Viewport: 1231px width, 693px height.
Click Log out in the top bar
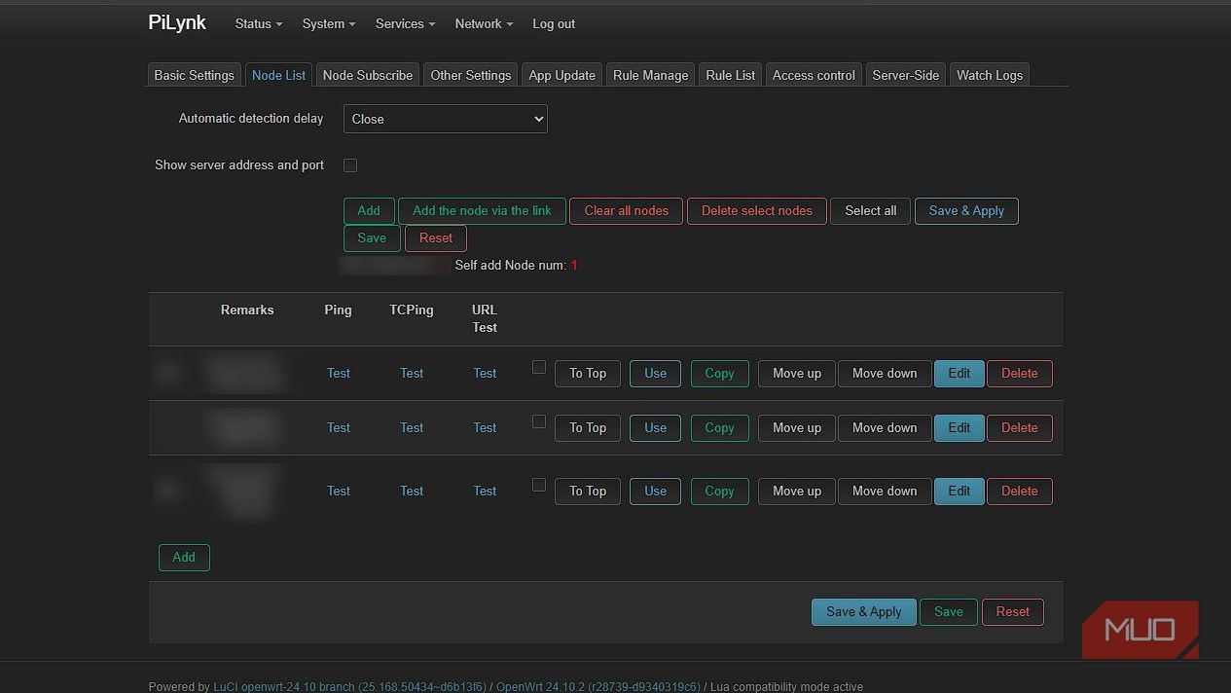553,23
